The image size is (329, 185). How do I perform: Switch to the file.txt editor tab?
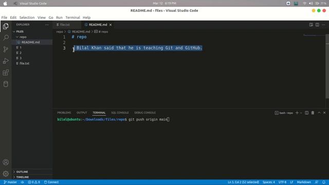point(67,25)
